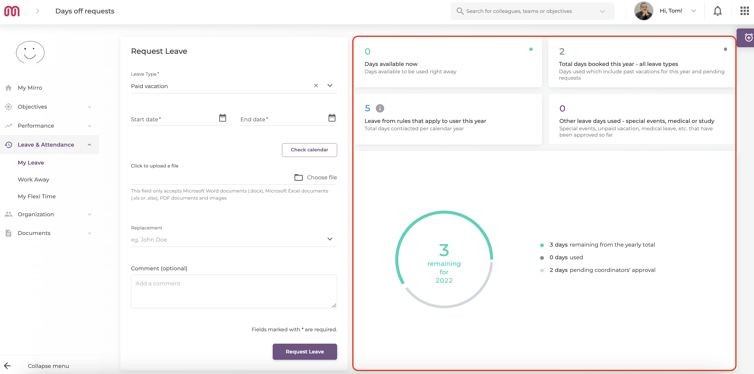Click the Objectives target icon
The height and width of the screenshot is (374, 754).
(8, 107)
